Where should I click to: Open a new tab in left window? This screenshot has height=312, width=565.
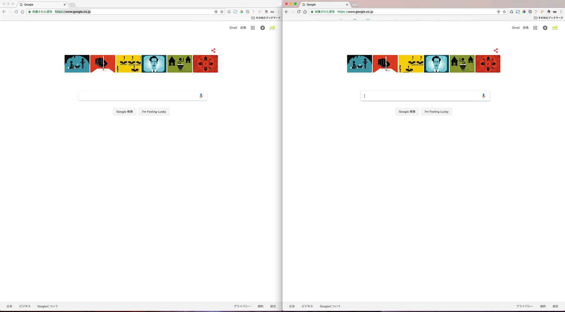tap(72, 5)
